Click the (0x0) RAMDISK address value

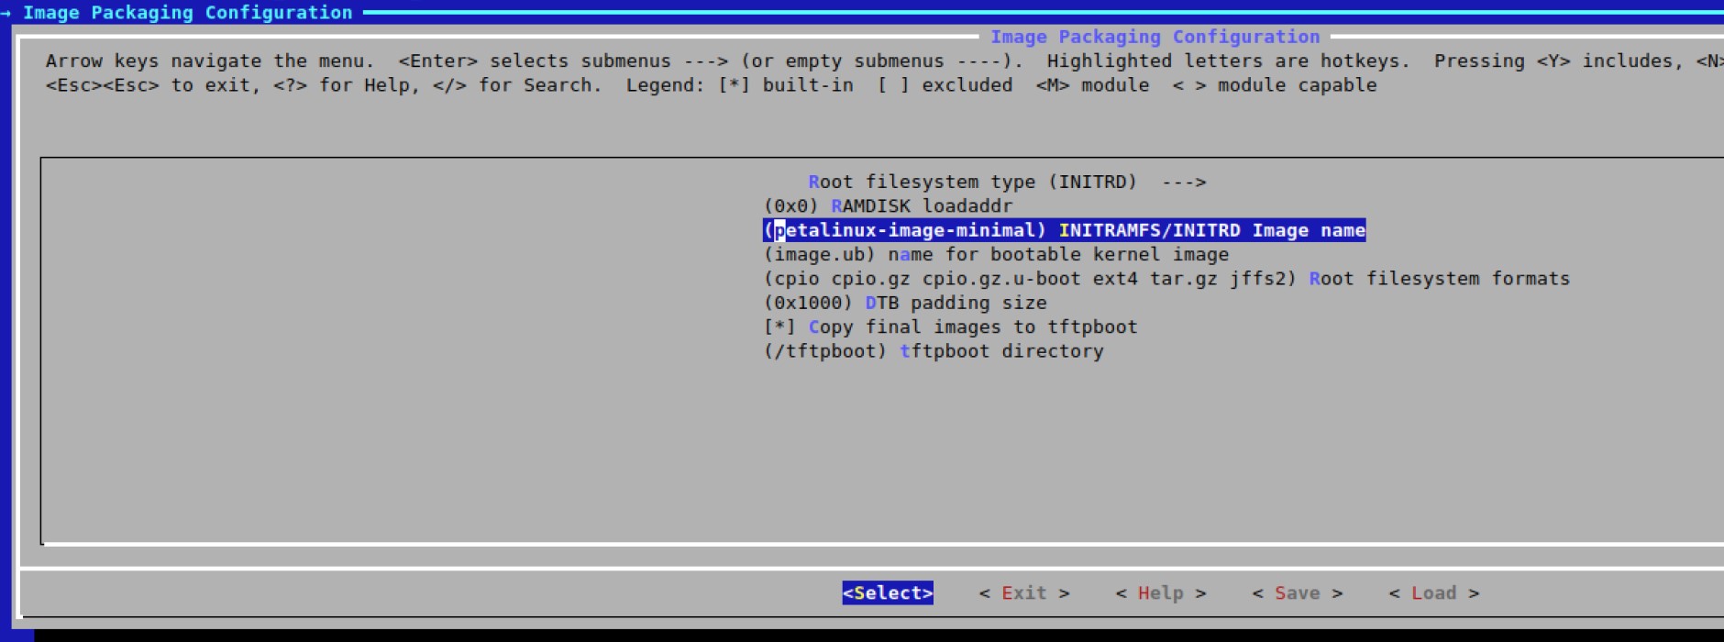click(x=790, y=206)
